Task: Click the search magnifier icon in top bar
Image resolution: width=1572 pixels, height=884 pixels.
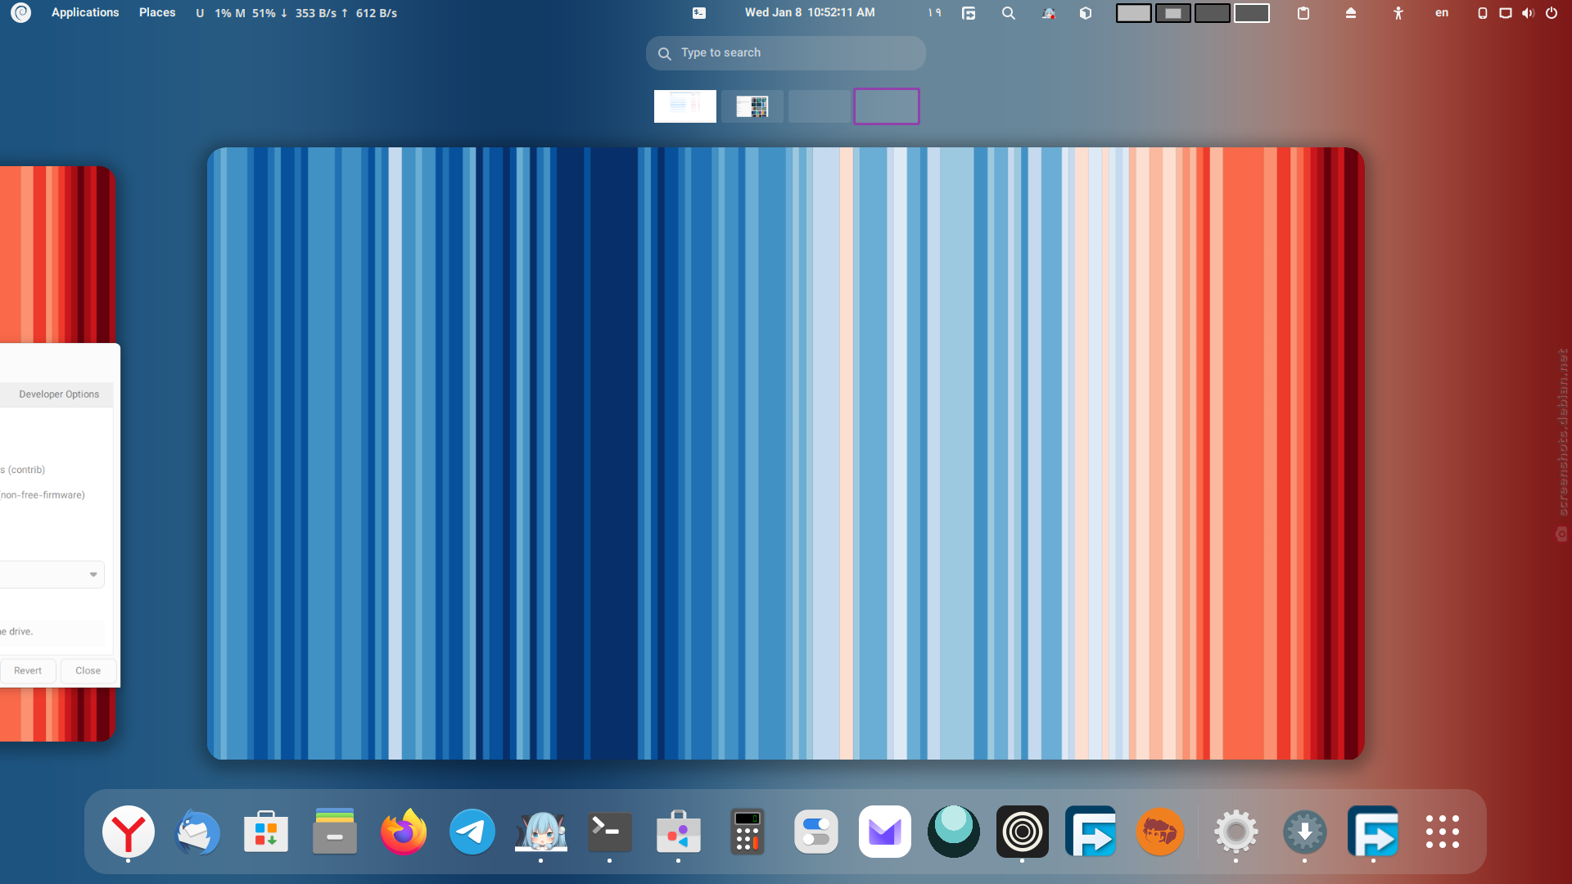Action: coord(1009,13)
